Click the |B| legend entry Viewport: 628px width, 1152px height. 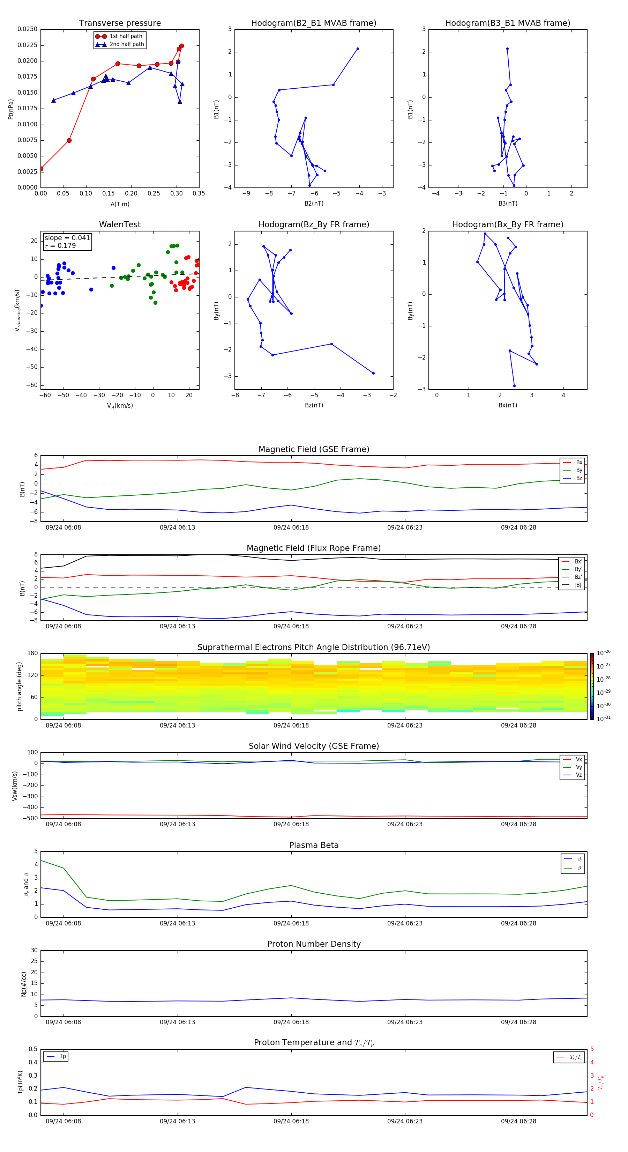tap(572, 585)
